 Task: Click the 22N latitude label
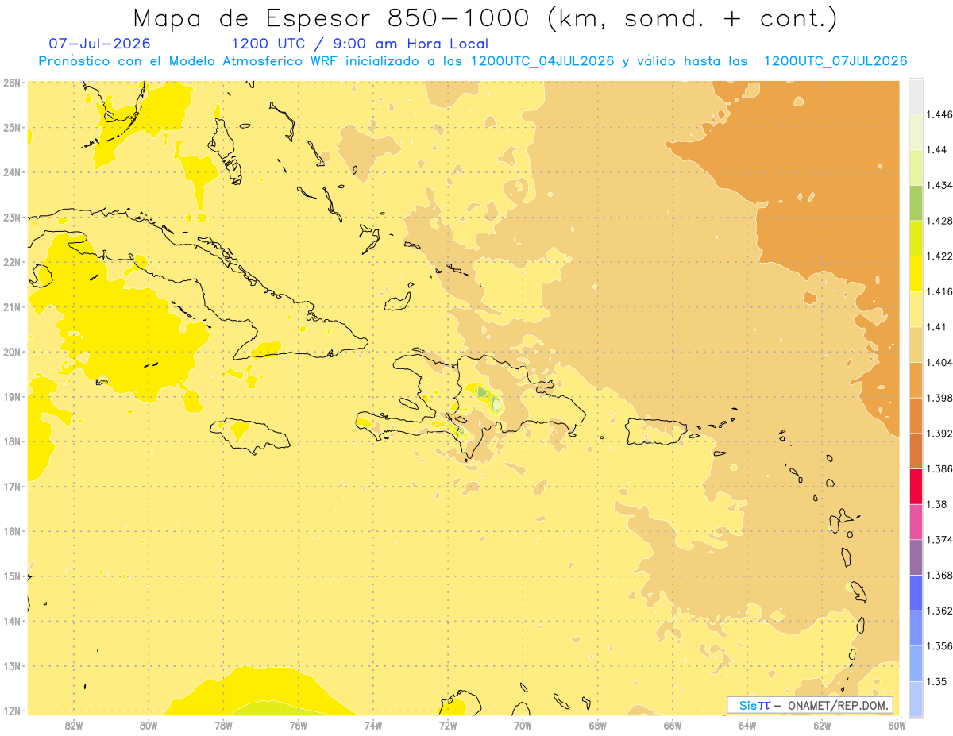[x=12, y=262]
